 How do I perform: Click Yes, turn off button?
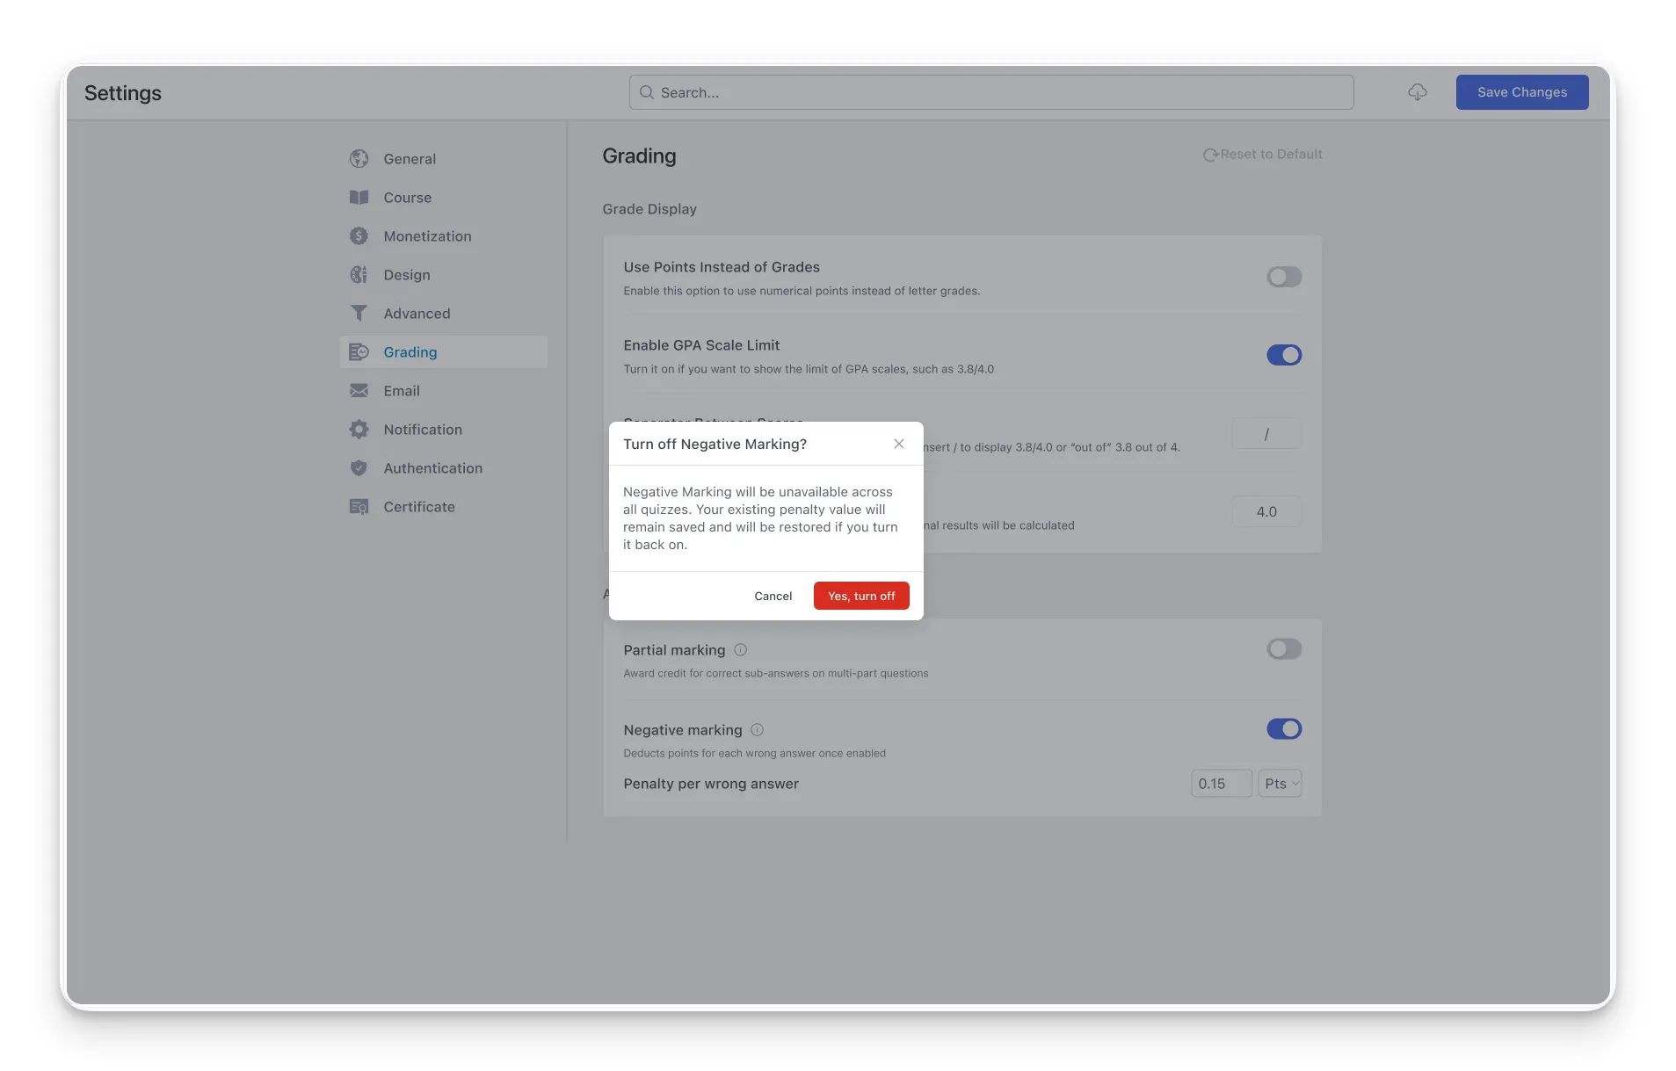coord(861,596)
